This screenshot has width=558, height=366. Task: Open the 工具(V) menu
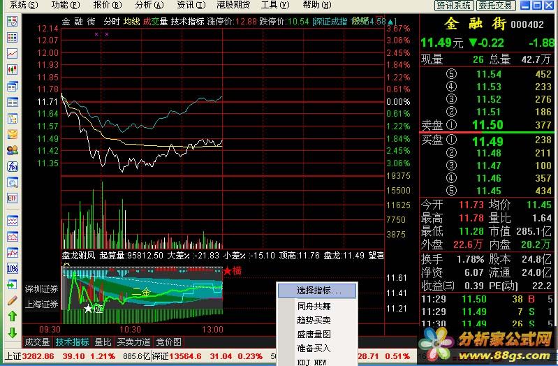point(275,5)
